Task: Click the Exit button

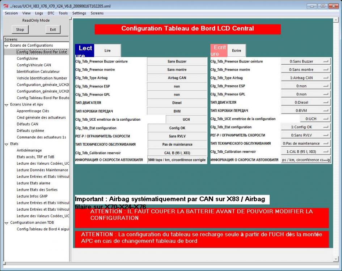Action: click(x=53, y=29)
